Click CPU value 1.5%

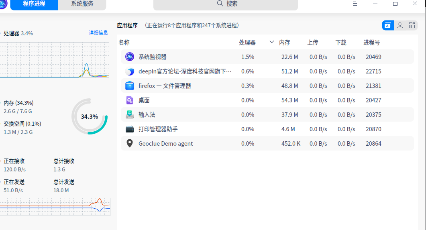click(248, 57)
